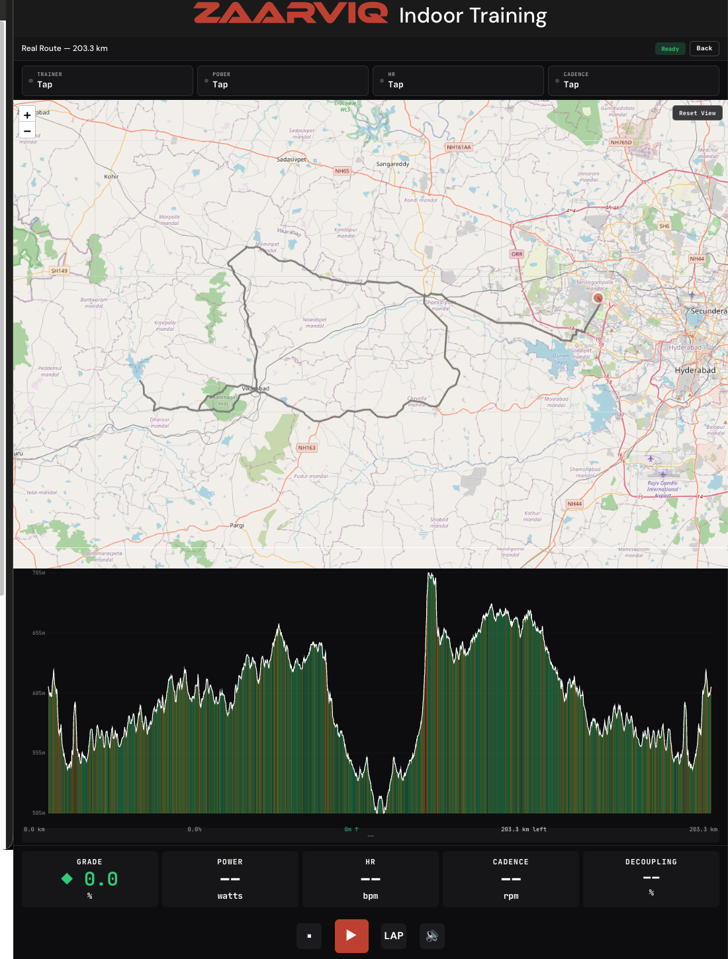
Task: Click the NH163 highway shield on the map
Action: click(x=307, y=448)
